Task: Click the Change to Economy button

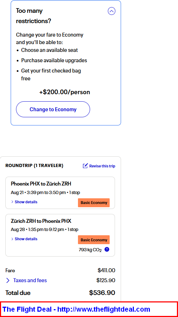Action: pos(53,109)
